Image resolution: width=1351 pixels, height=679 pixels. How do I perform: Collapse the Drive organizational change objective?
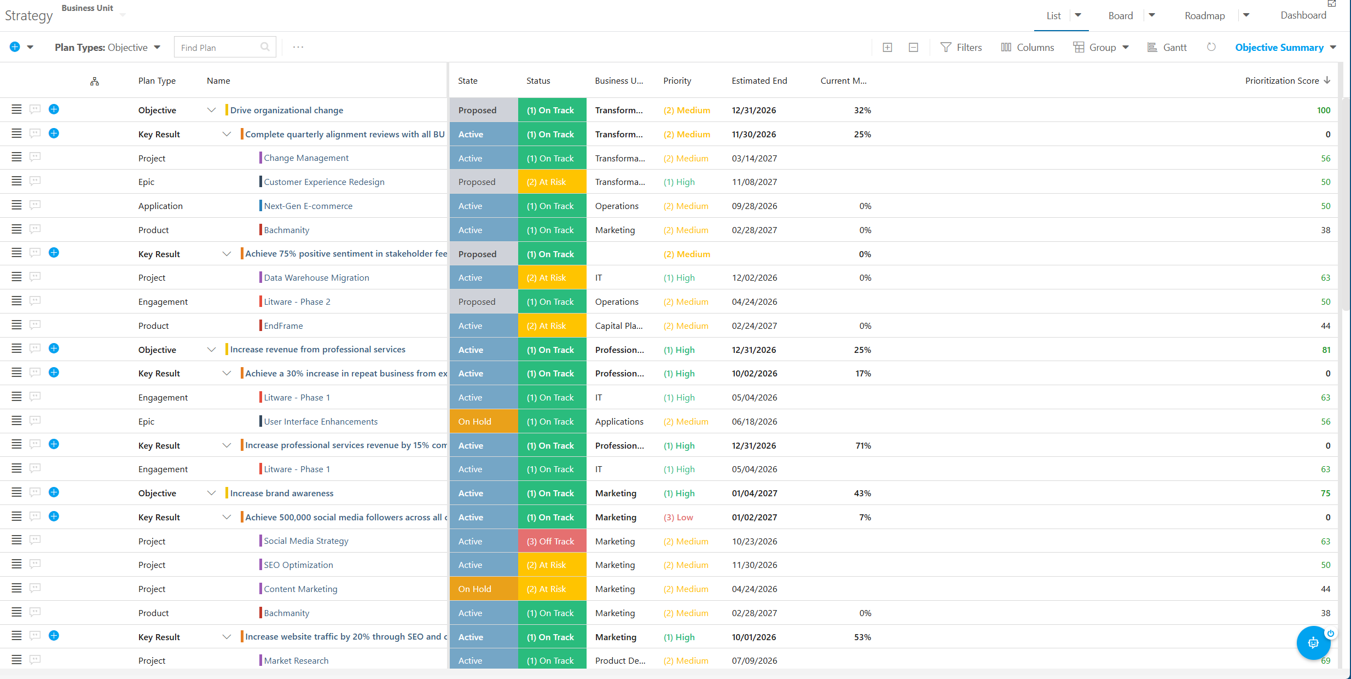pyautogui.click(x=211, y=110)
